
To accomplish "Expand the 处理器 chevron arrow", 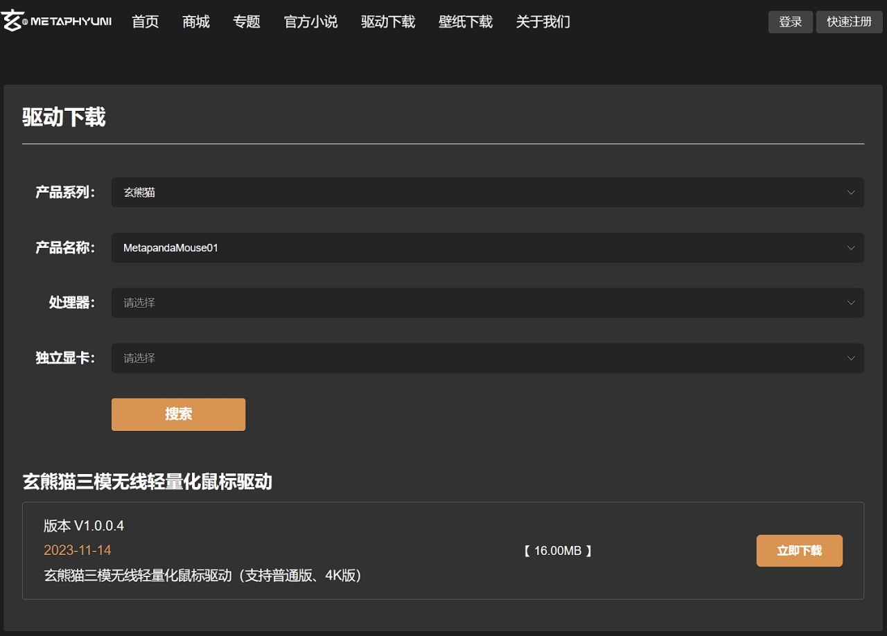I will click(851, 303).
